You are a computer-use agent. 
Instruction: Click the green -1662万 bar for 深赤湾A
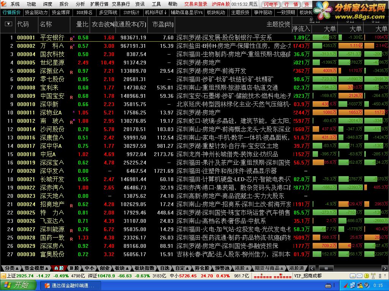(325, 187)
